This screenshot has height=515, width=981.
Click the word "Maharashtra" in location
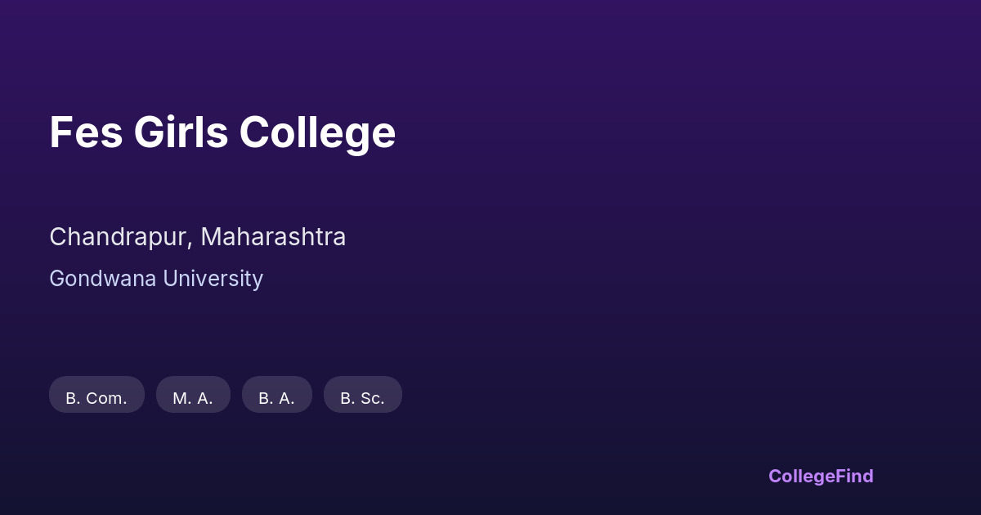click(x=273, y=237)
